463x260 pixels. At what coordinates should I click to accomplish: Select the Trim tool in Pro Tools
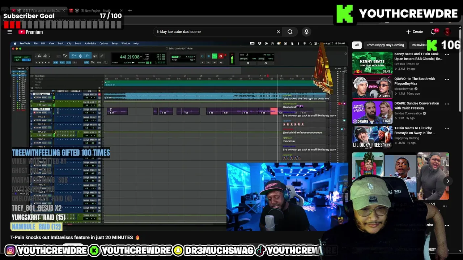point(74,56)
